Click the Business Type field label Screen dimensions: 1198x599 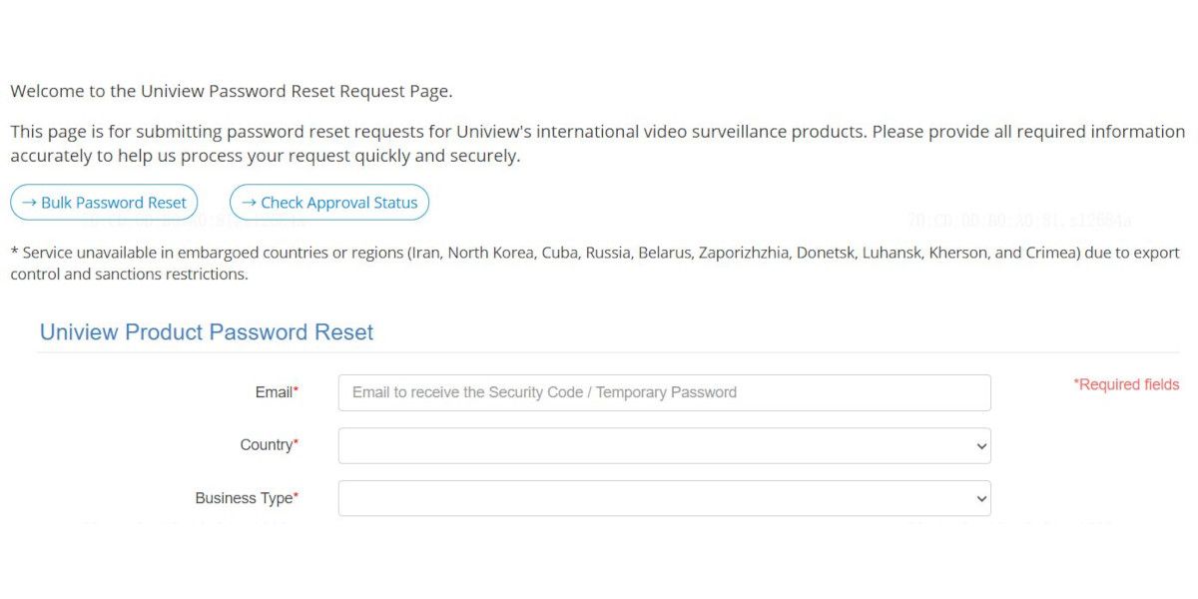tap(244, 498)
